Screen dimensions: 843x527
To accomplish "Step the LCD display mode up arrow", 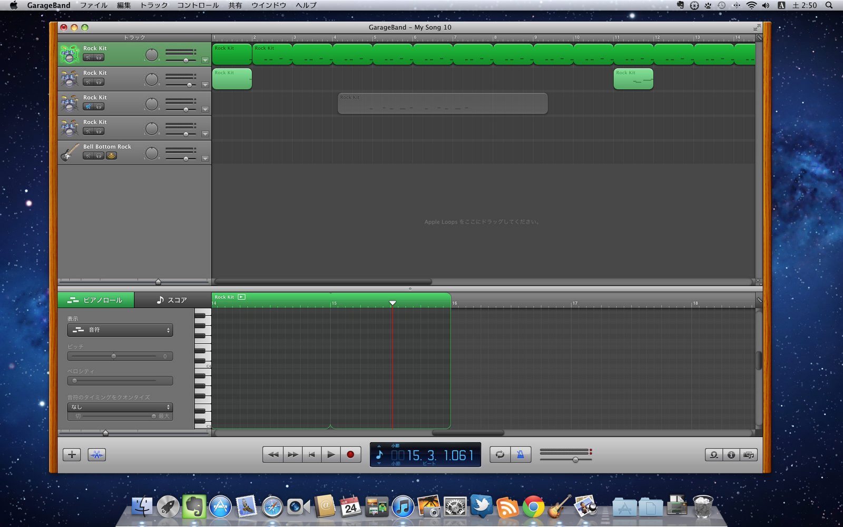I will point(379,446).
